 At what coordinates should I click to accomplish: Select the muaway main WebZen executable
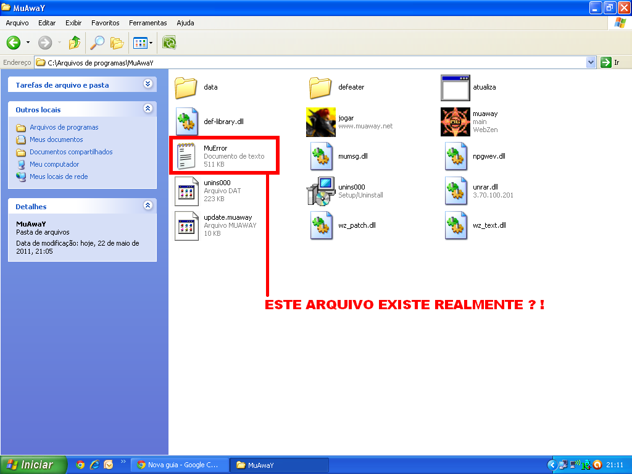click(x=455, y=122)
